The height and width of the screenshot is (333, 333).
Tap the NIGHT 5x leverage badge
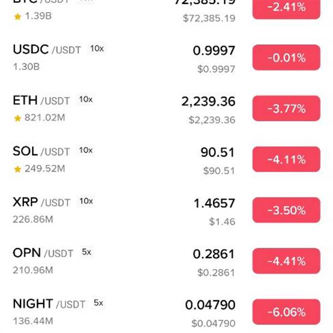pos(98,303)
